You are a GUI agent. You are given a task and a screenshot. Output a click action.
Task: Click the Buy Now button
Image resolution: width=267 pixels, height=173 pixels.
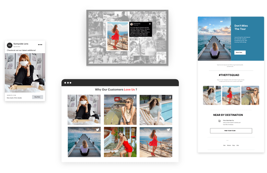pos(38,97)
